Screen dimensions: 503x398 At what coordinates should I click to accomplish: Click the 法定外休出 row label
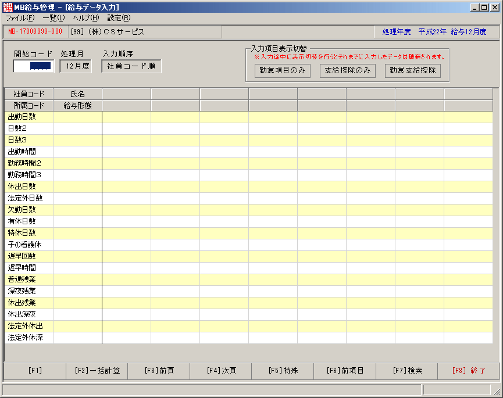(x=29, y=326)
